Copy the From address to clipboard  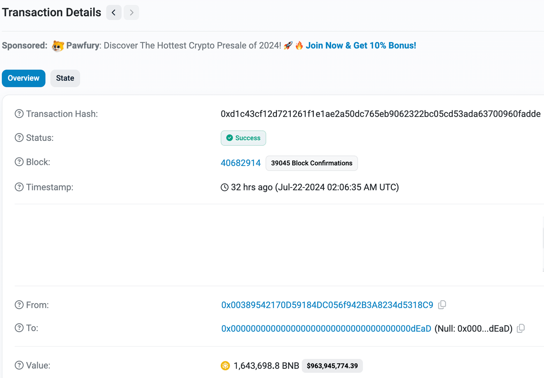pyautogui.click(x=442, y=305)
